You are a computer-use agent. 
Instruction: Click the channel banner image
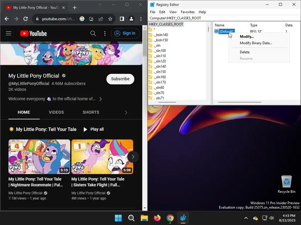click(x=71, y=54)
